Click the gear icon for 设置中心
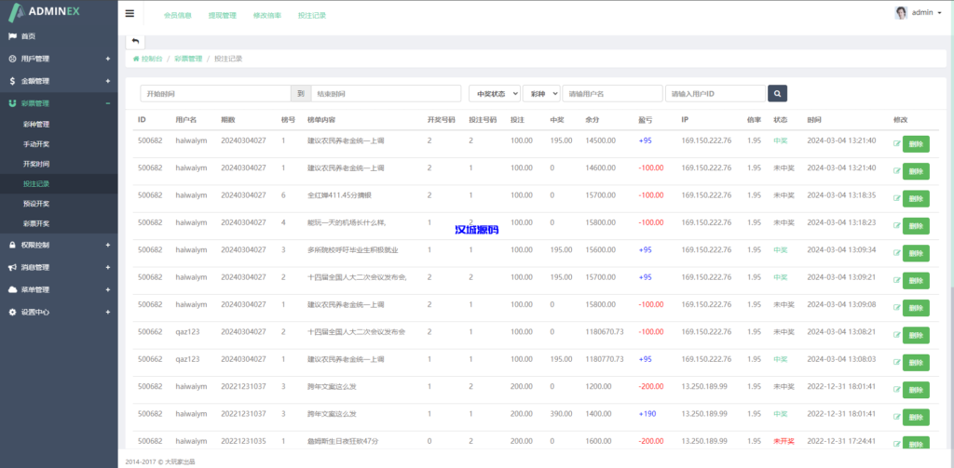This screenshot has width=954, height=468. [x=13, y=312]
